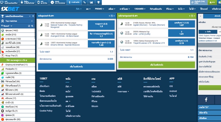221x122 pixels.
Task: Go to next accumulator in green panel
Action: click(195, 16)
